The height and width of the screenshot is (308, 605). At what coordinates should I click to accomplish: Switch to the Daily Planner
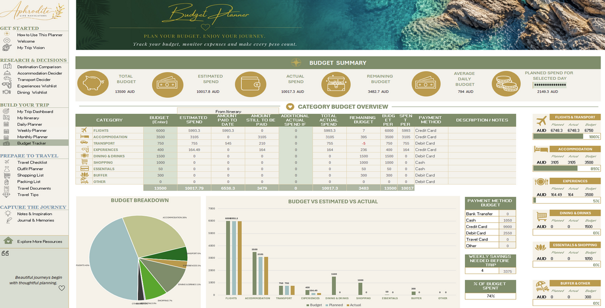[x=30, y=124]
